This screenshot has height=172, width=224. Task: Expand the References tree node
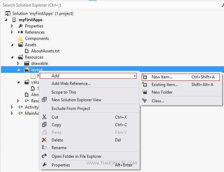tap(12, 32)
